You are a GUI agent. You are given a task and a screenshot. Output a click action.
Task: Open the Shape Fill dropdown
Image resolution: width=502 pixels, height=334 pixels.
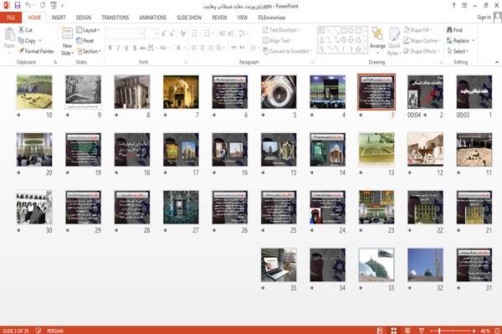[417, 30]
